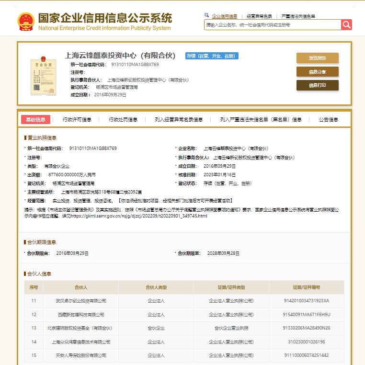This screenshot has width=365, height=365.
Task: Select the 严重违法失信名单 search category
Action: coord(298,16)
